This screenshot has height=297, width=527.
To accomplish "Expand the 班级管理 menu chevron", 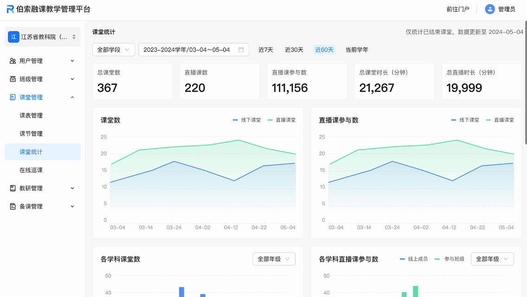I will [72, 79].
